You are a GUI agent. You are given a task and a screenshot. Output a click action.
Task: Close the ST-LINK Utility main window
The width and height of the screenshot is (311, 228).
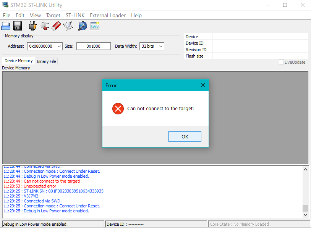303,5
